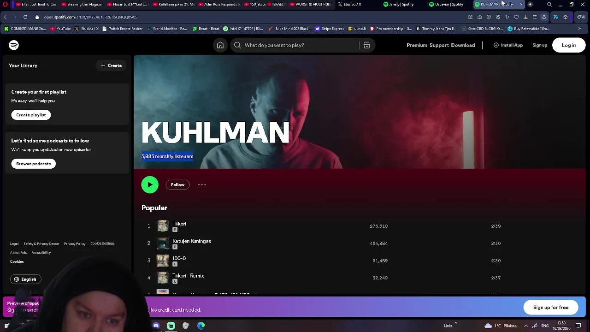Click the Spotify logo icon
The height and width of the screenshot is (332, 590).
(14, 45)
